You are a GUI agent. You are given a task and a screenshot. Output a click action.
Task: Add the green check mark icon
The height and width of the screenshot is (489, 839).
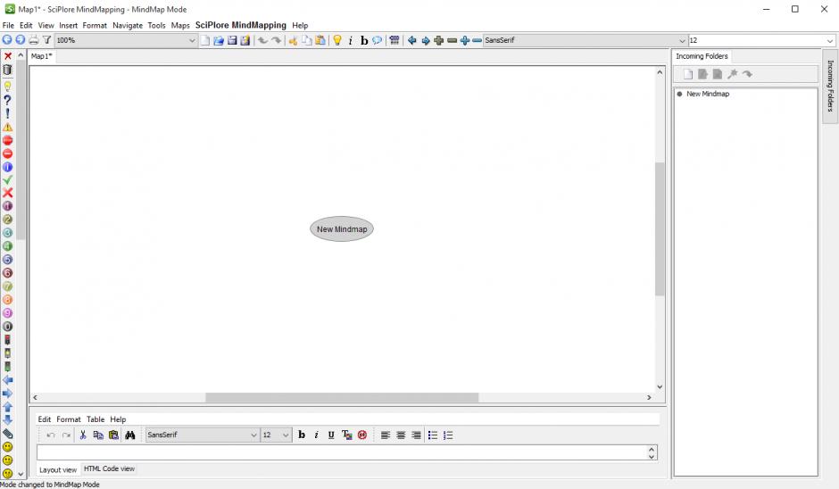click(x=7, y=179)
